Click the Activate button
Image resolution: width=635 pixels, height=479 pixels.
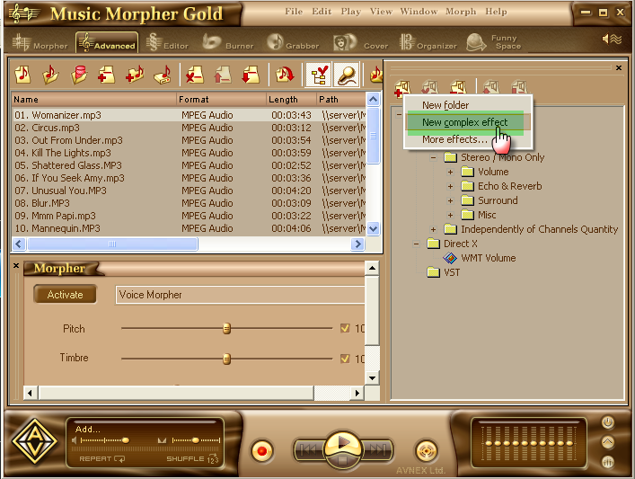click(65, 295)
